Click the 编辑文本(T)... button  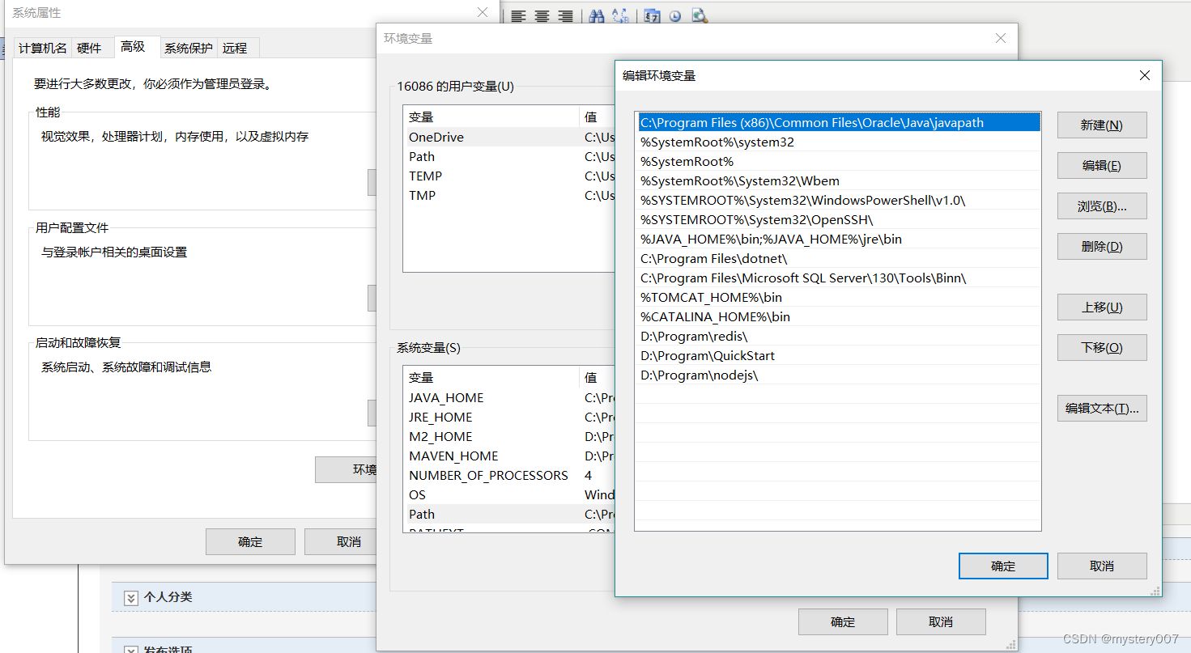pyautogui.click(x=1102, y=408)
